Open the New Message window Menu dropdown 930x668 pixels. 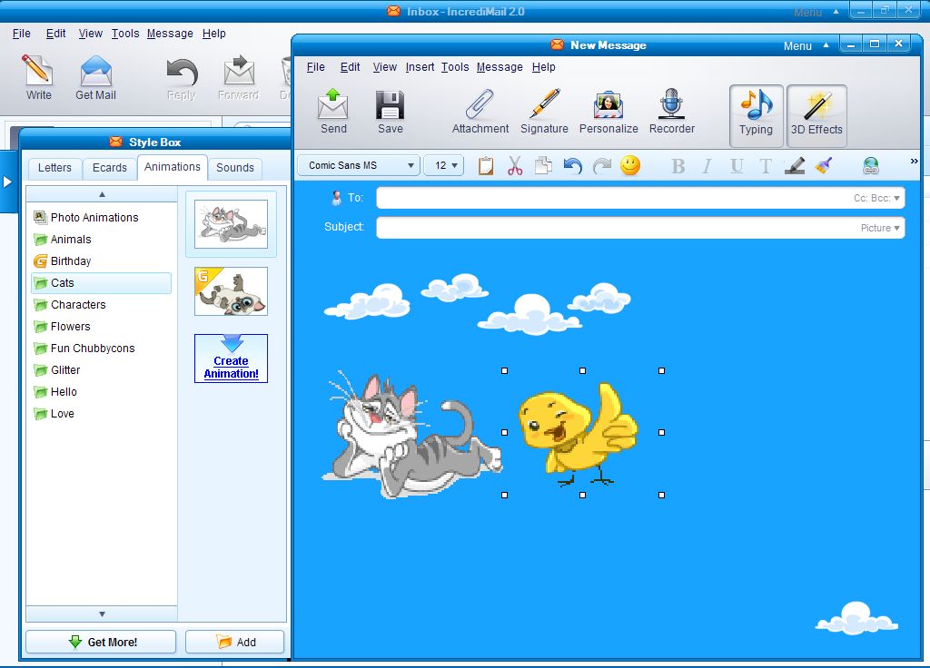point(806,45)
